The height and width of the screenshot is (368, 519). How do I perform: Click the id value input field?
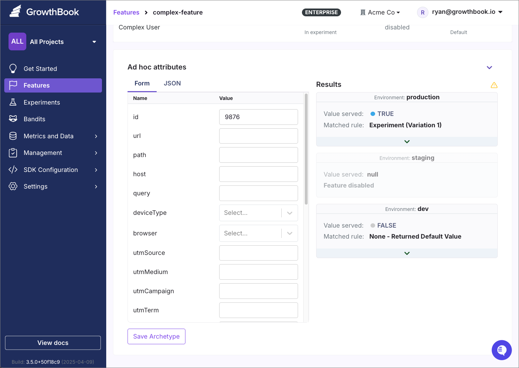(258, 117)
